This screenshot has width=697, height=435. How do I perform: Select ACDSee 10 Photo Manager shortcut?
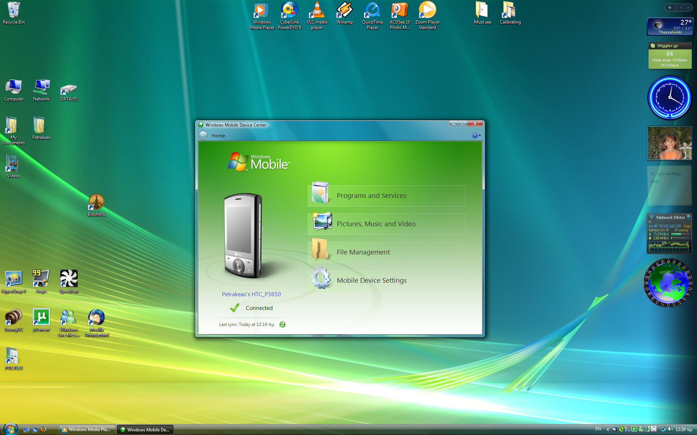click(400, 16)
